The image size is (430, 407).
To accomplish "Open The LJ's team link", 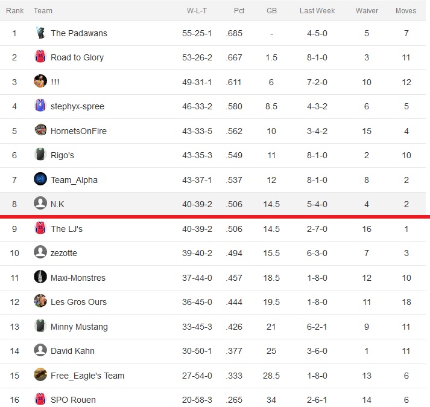I will (66, 229).
